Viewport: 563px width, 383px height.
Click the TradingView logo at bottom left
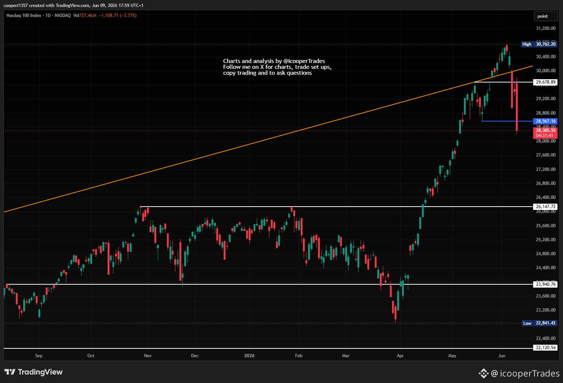34,372
